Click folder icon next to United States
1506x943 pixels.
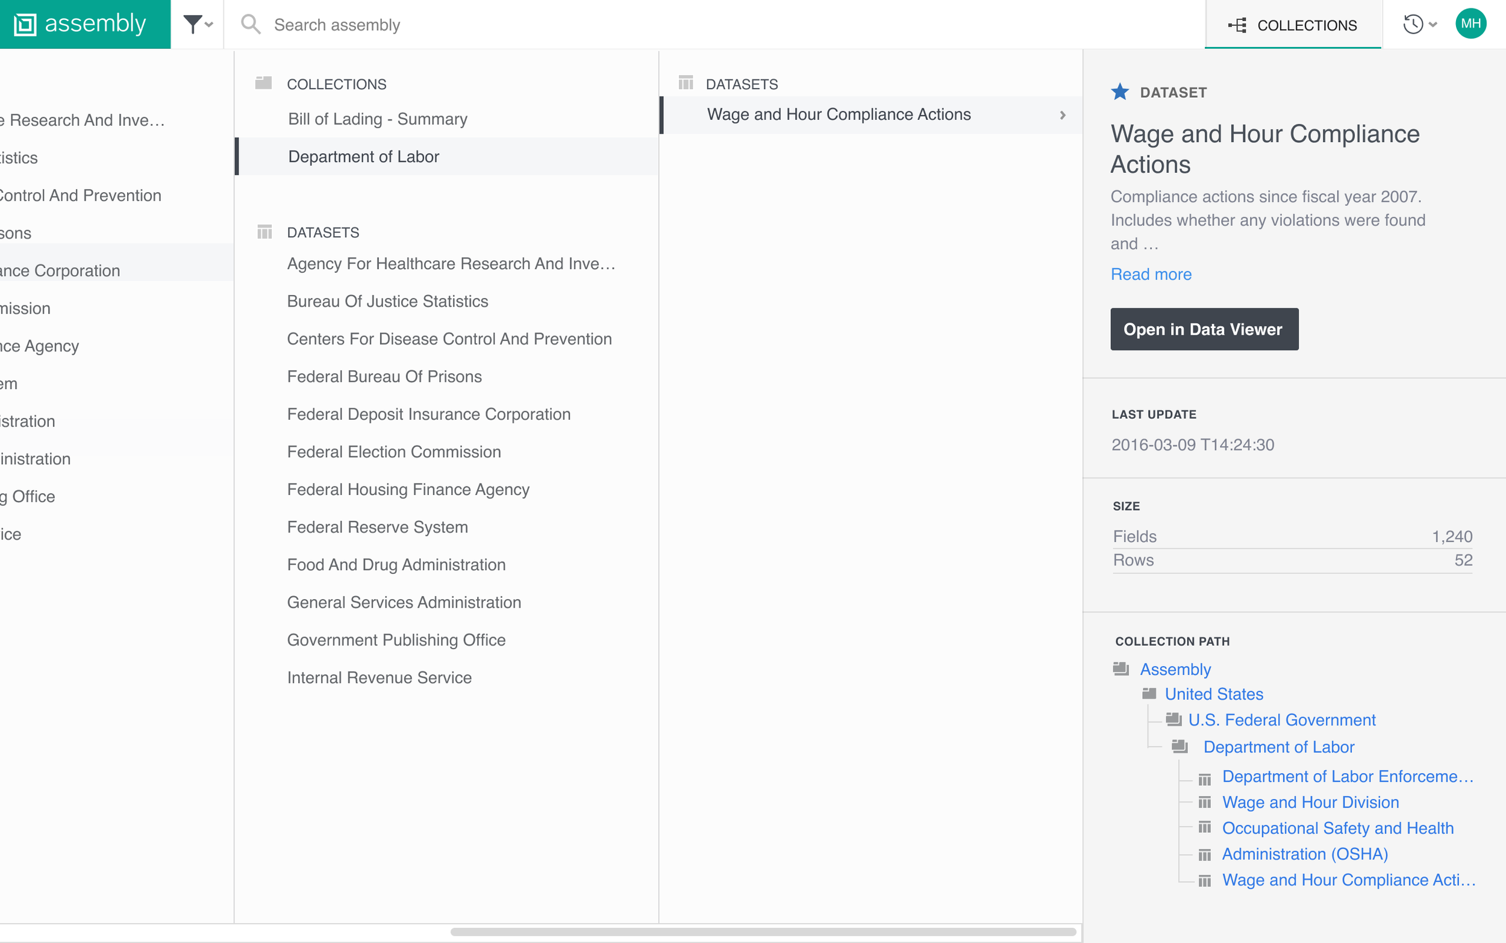tap(1149, 693)
